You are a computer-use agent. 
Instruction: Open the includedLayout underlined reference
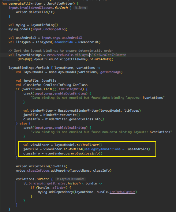[x=122, y=192]
